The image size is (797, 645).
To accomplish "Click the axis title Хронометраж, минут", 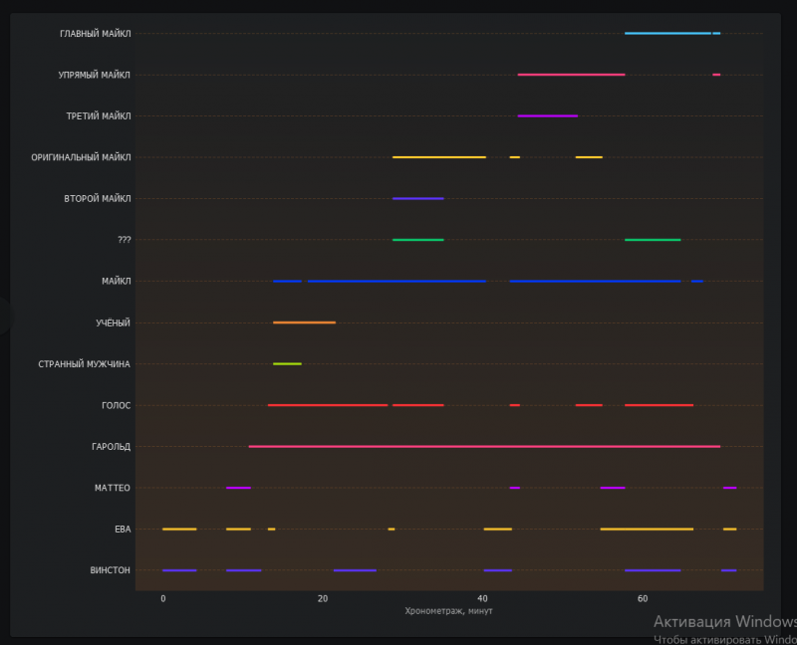I will click(449, 611).
